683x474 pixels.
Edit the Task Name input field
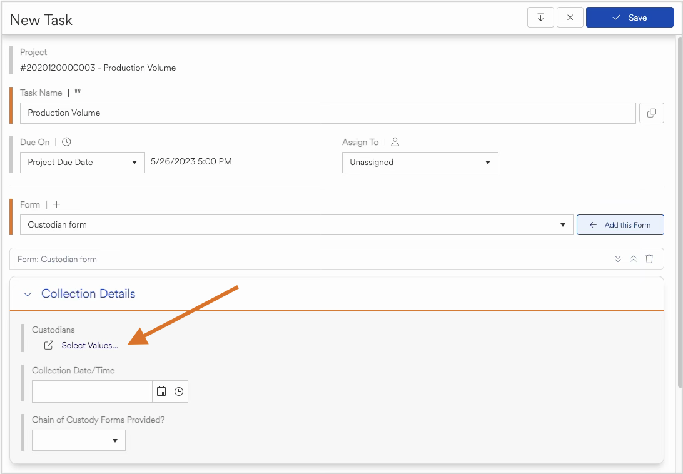328,113
